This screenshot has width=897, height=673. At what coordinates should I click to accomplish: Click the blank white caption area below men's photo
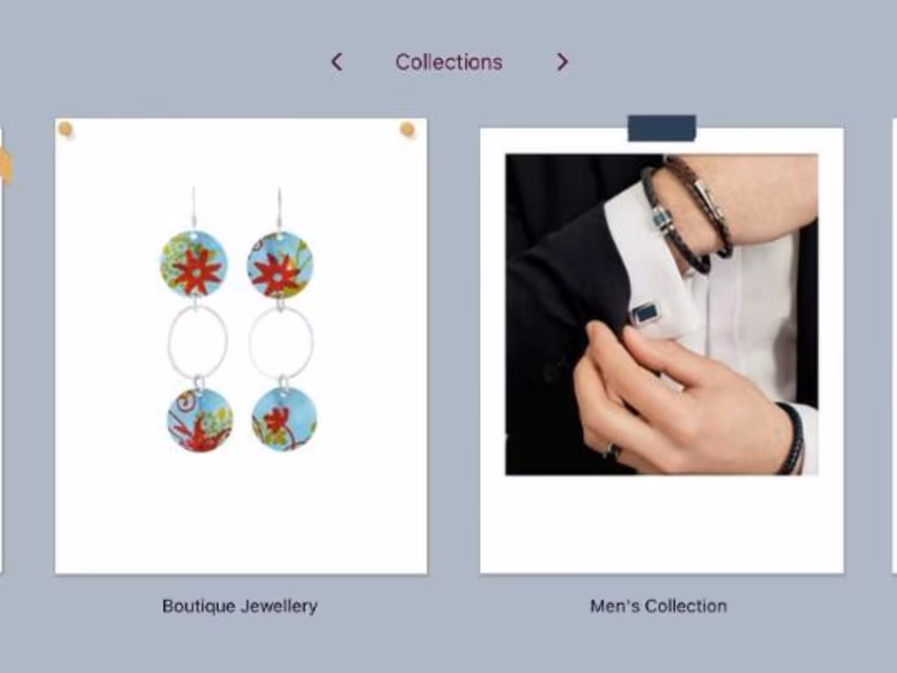(661, 524)
